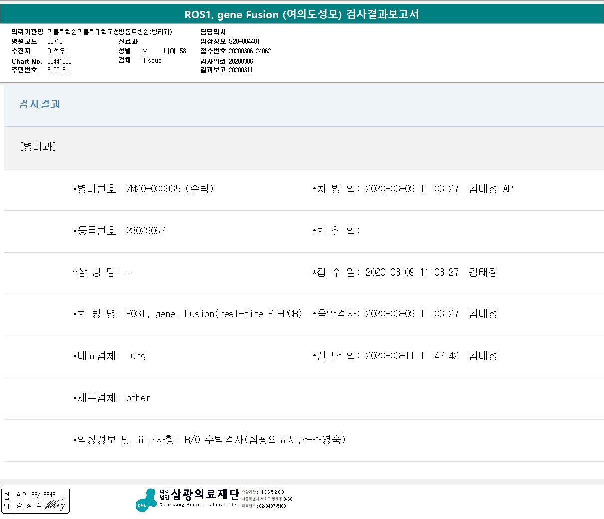This screenshot has height=519, width=604.
Task: Click registration number '23029067'
Action: click(x=145, y=231)
